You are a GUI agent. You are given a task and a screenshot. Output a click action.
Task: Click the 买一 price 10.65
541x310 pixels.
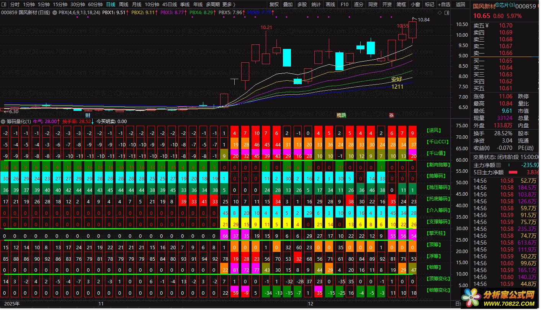[x=505, y=61]
